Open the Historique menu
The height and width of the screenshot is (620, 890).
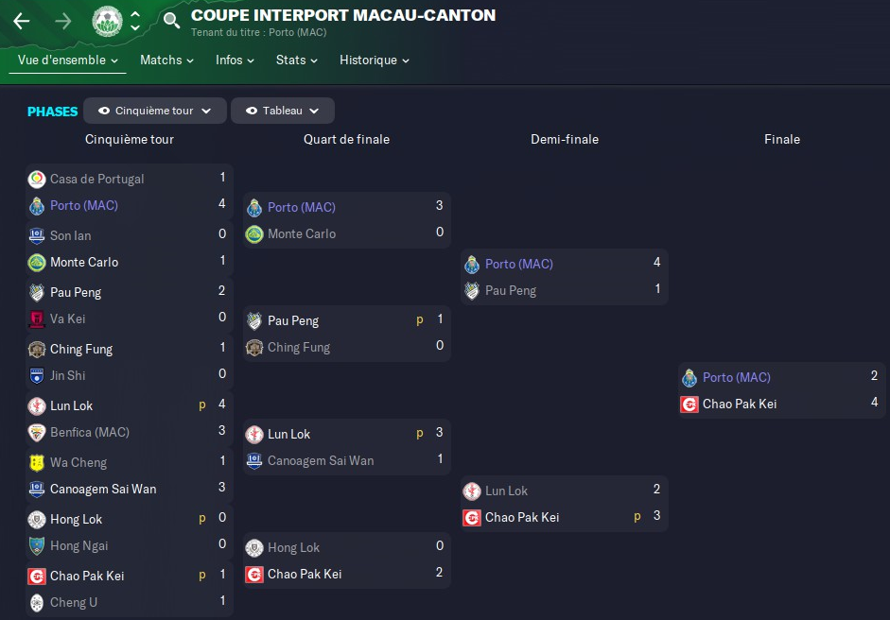[374, 60]
